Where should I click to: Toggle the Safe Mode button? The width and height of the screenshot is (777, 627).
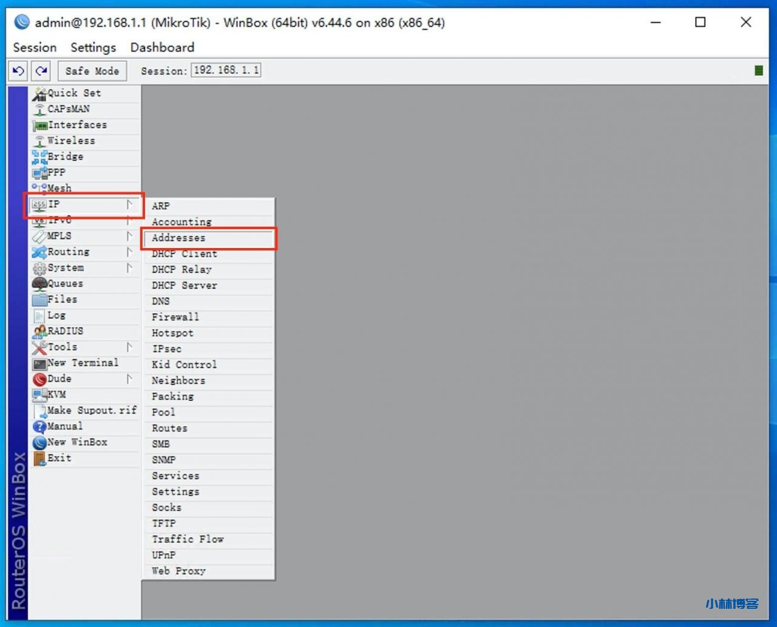pyautogui.click(x=92, y=71)
